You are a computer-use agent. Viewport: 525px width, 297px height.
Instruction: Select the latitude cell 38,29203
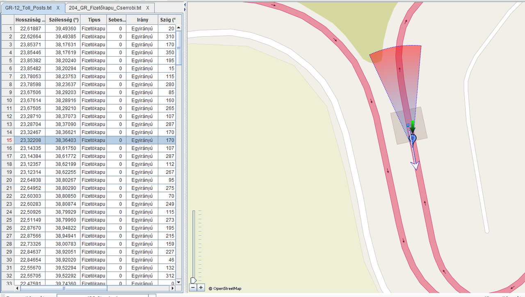(x=62, y=92)
